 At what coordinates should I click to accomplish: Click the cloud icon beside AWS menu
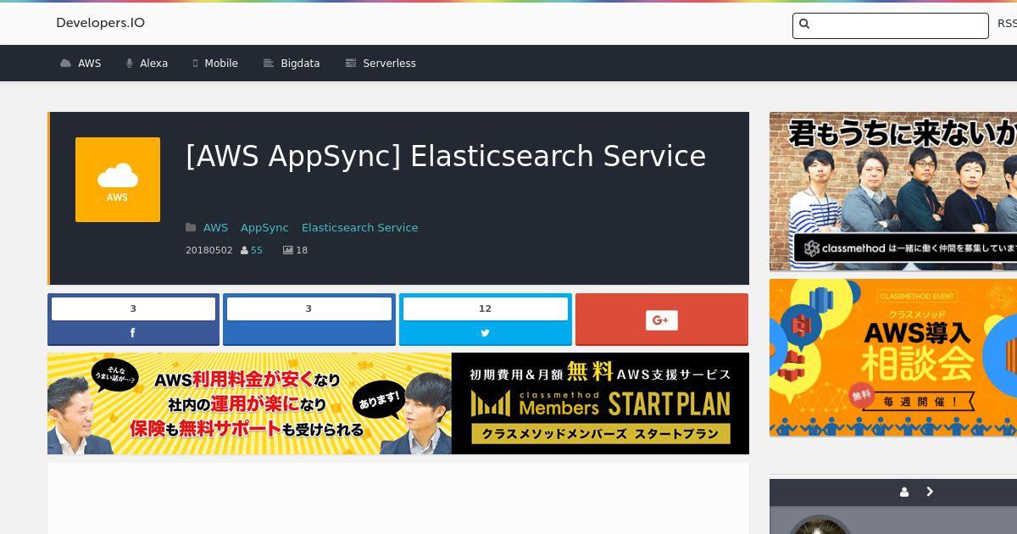[x=65, y=64]
